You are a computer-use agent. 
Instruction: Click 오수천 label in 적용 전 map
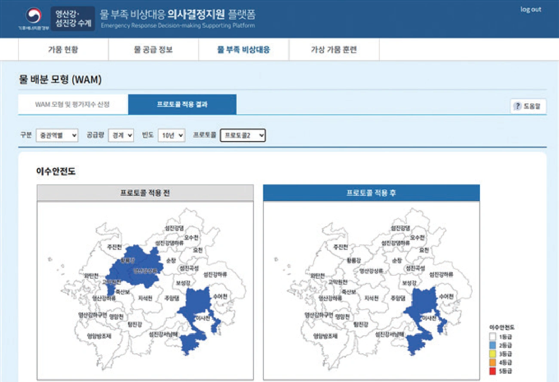pos(191,237)
